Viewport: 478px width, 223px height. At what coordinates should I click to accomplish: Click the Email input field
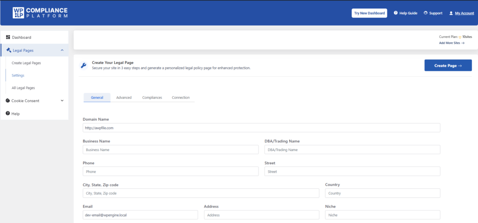tap(140, 215)
